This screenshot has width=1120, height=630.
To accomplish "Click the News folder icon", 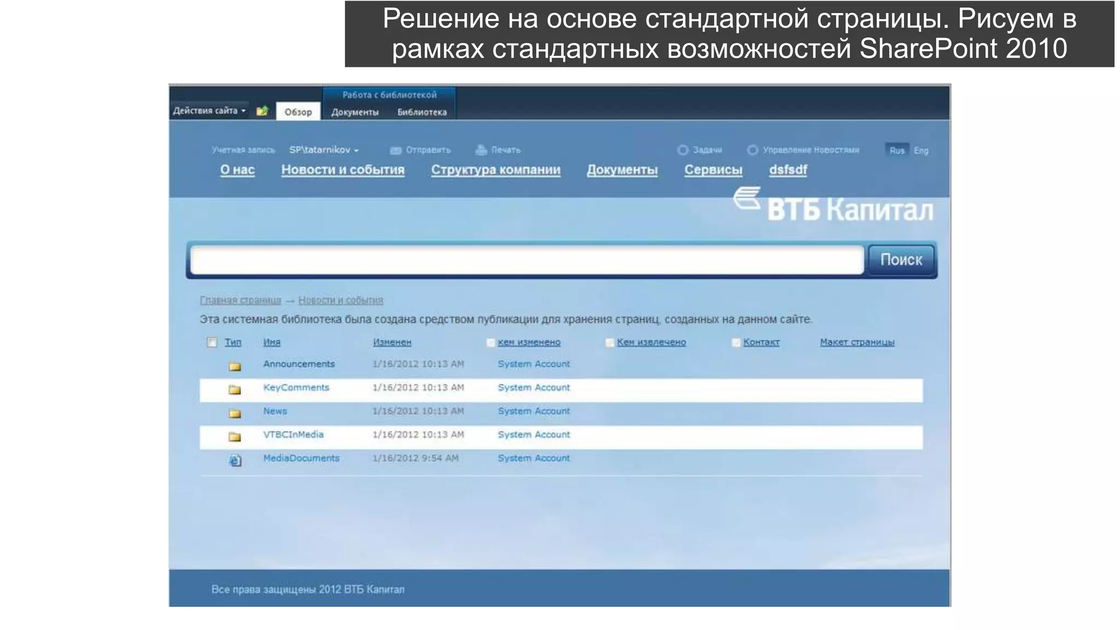I will [235, 413].
